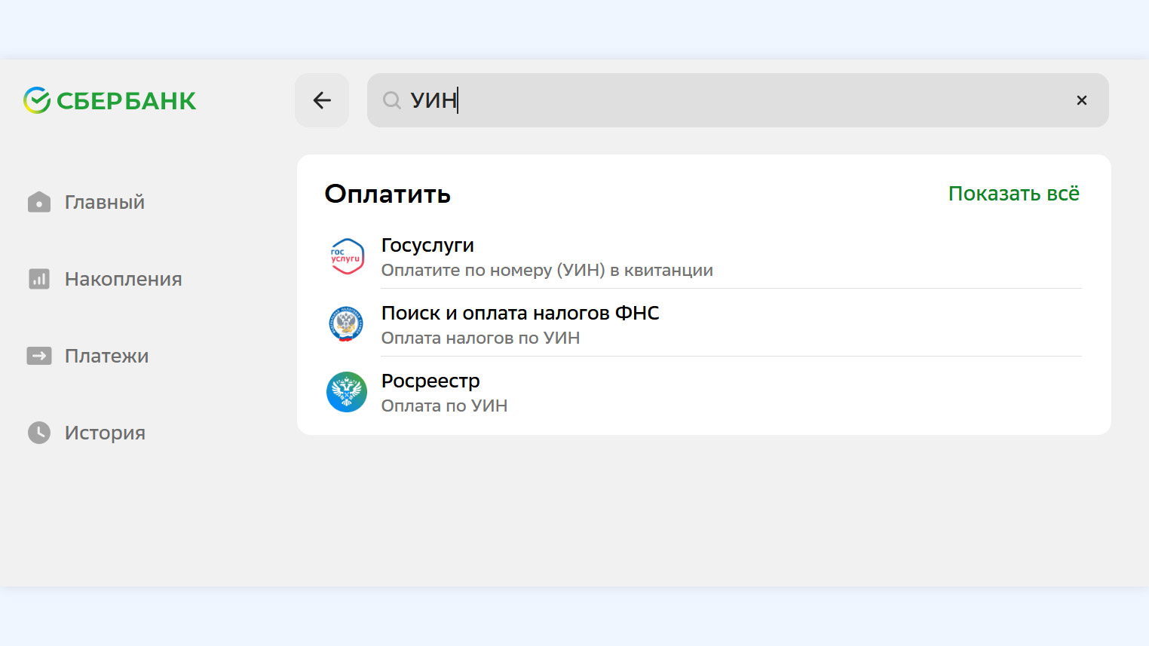Click the Главный home icon
This screenshot has width=1149, height=646.
pyautogui.click(x=39, y=202)
